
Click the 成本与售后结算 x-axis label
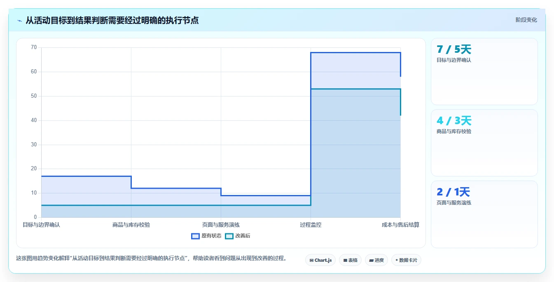click(x=400, y=225)
